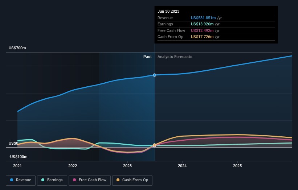The height and width of the screenshot is (190, 298).
Task: Click the 2024 x-axis label
Action: click(x=182, y=166)
